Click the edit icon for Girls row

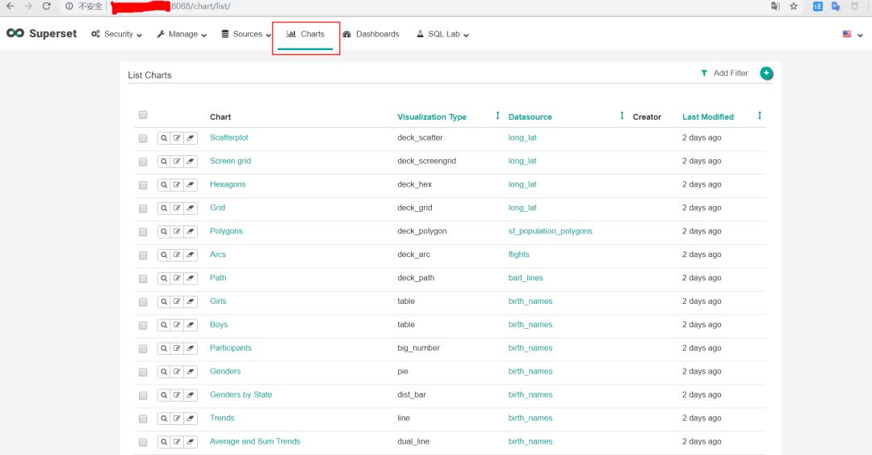[x=177, y=302]
